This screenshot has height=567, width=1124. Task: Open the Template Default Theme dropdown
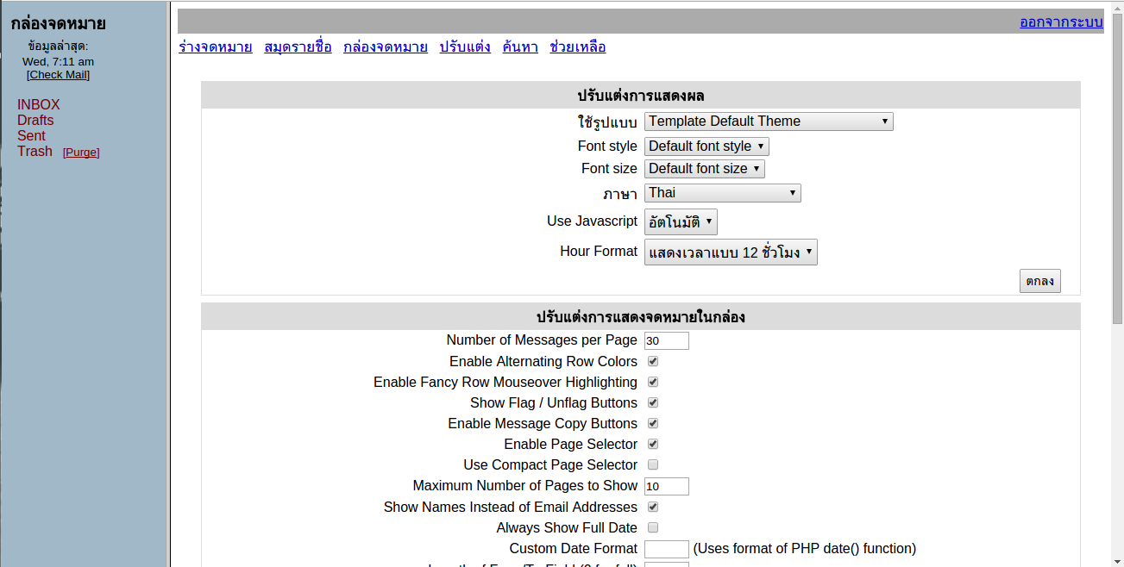click(x=768, y=121)
